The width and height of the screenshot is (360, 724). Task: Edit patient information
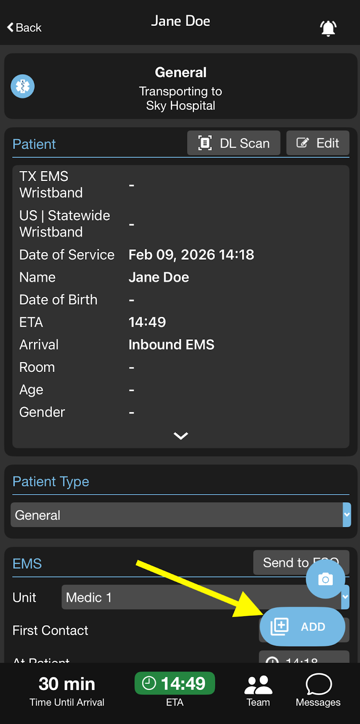pyautogui.click(x=318, y=143)
